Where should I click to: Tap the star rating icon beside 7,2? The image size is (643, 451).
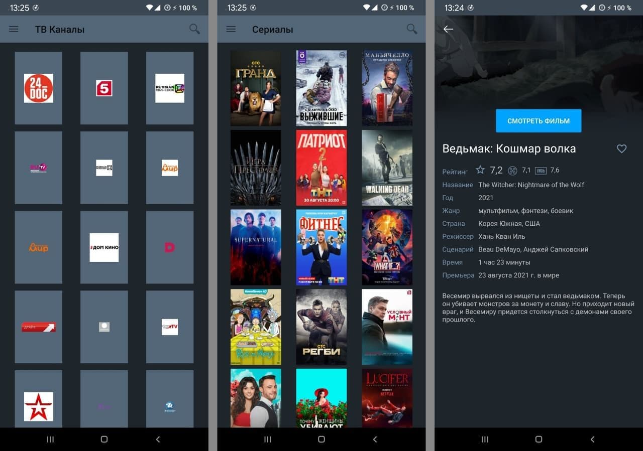[x=480, y=170]
